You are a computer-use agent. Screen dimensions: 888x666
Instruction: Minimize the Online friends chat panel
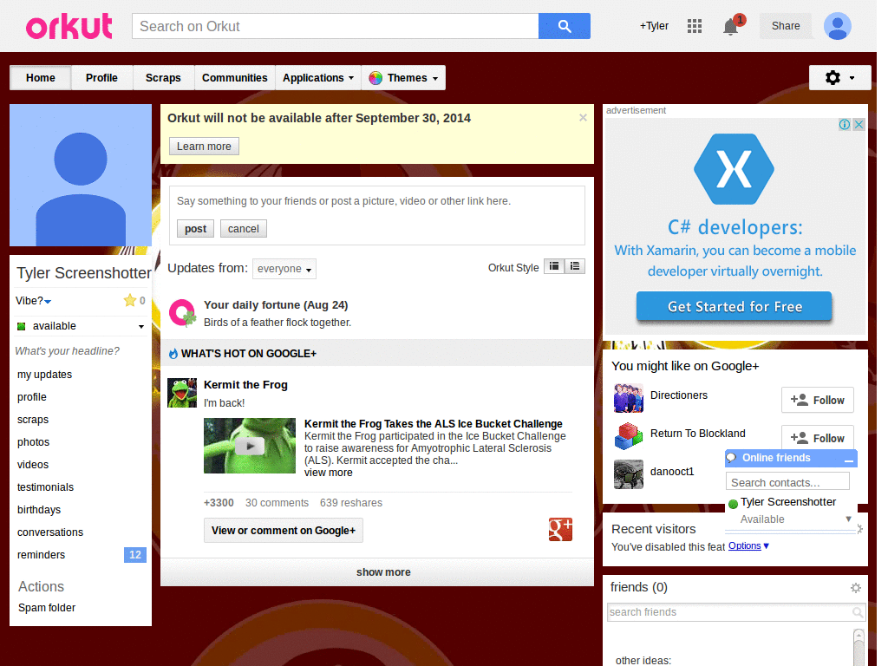848,459
